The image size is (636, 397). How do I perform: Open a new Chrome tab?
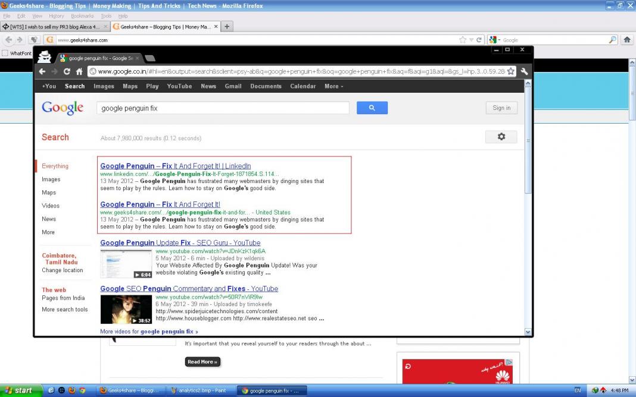(150, 58)
